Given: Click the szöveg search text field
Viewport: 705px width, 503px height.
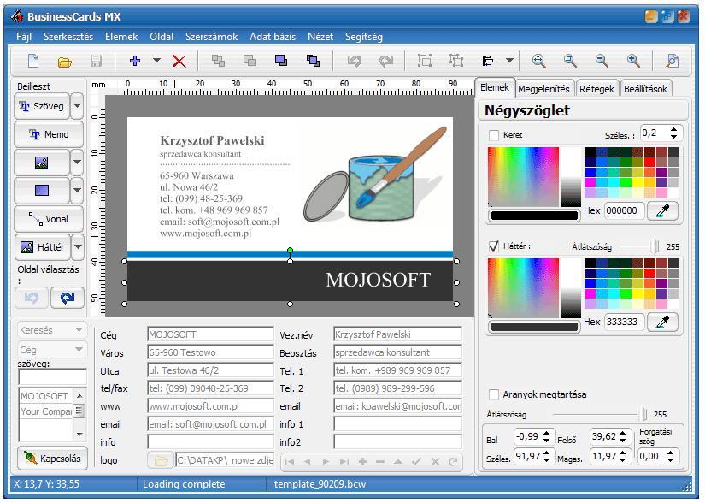Looking at the screenshot, I should pyautogui.click(x=53, y=377).
